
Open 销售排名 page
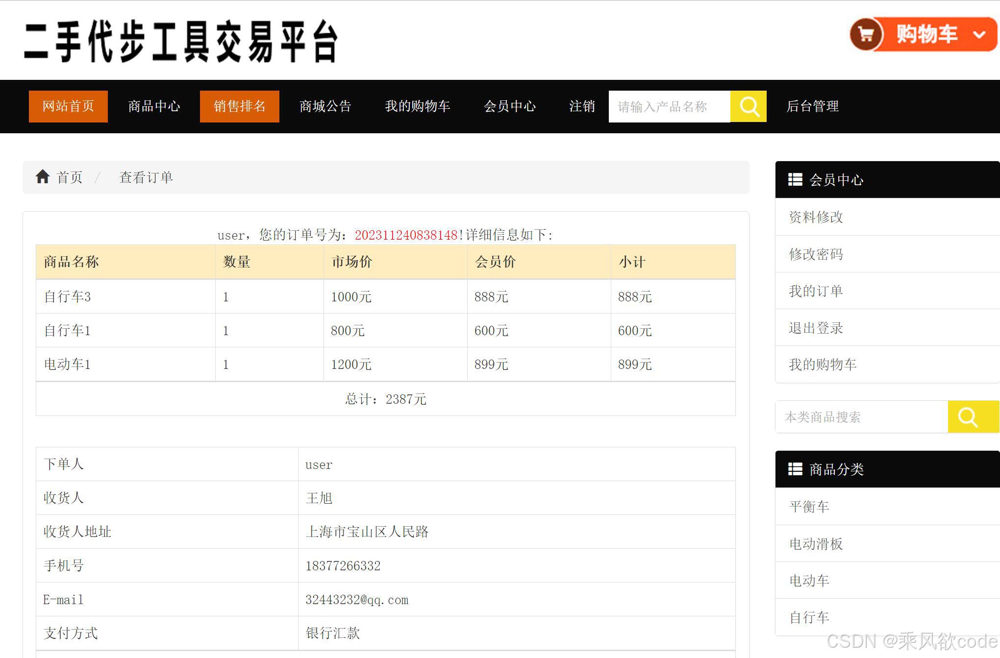(239, 106)
